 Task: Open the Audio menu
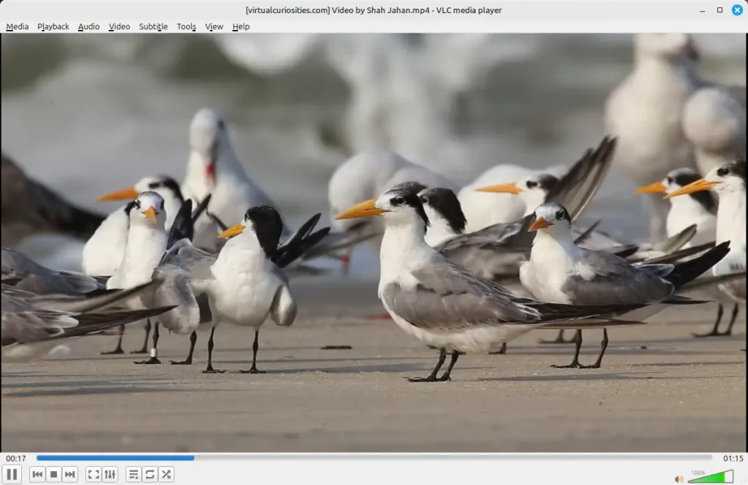88,27
